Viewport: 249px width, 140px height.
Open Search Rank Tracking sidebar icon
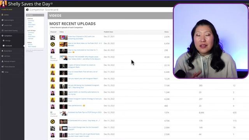pos(2,30)
